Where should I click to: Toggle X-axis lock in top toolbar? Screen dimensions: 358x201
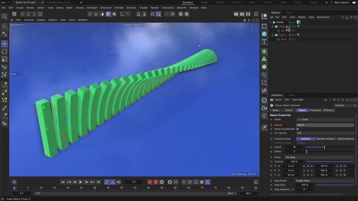point(22,14)
